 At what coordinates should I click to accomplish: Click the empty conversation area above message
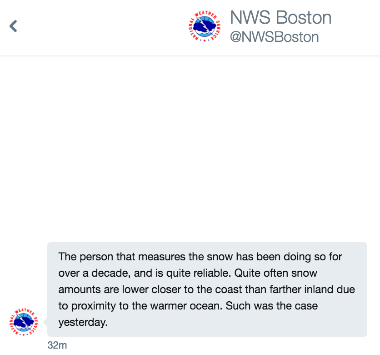tap(190, 146)
